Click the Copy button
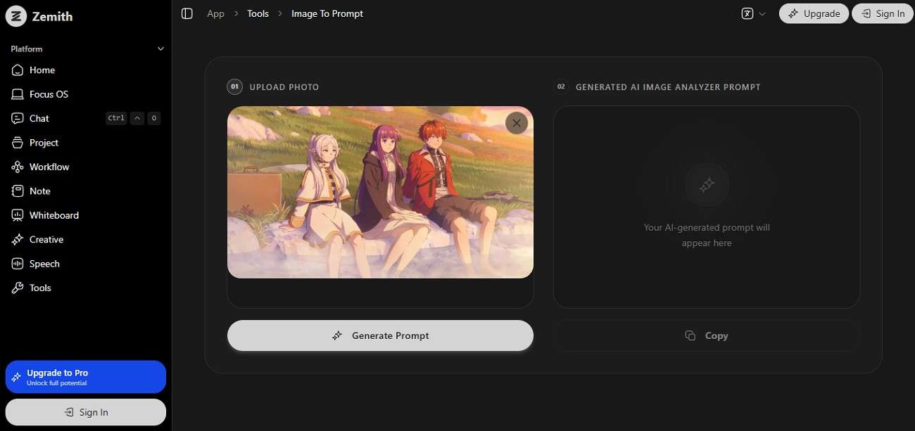 [x=707, y=335]
